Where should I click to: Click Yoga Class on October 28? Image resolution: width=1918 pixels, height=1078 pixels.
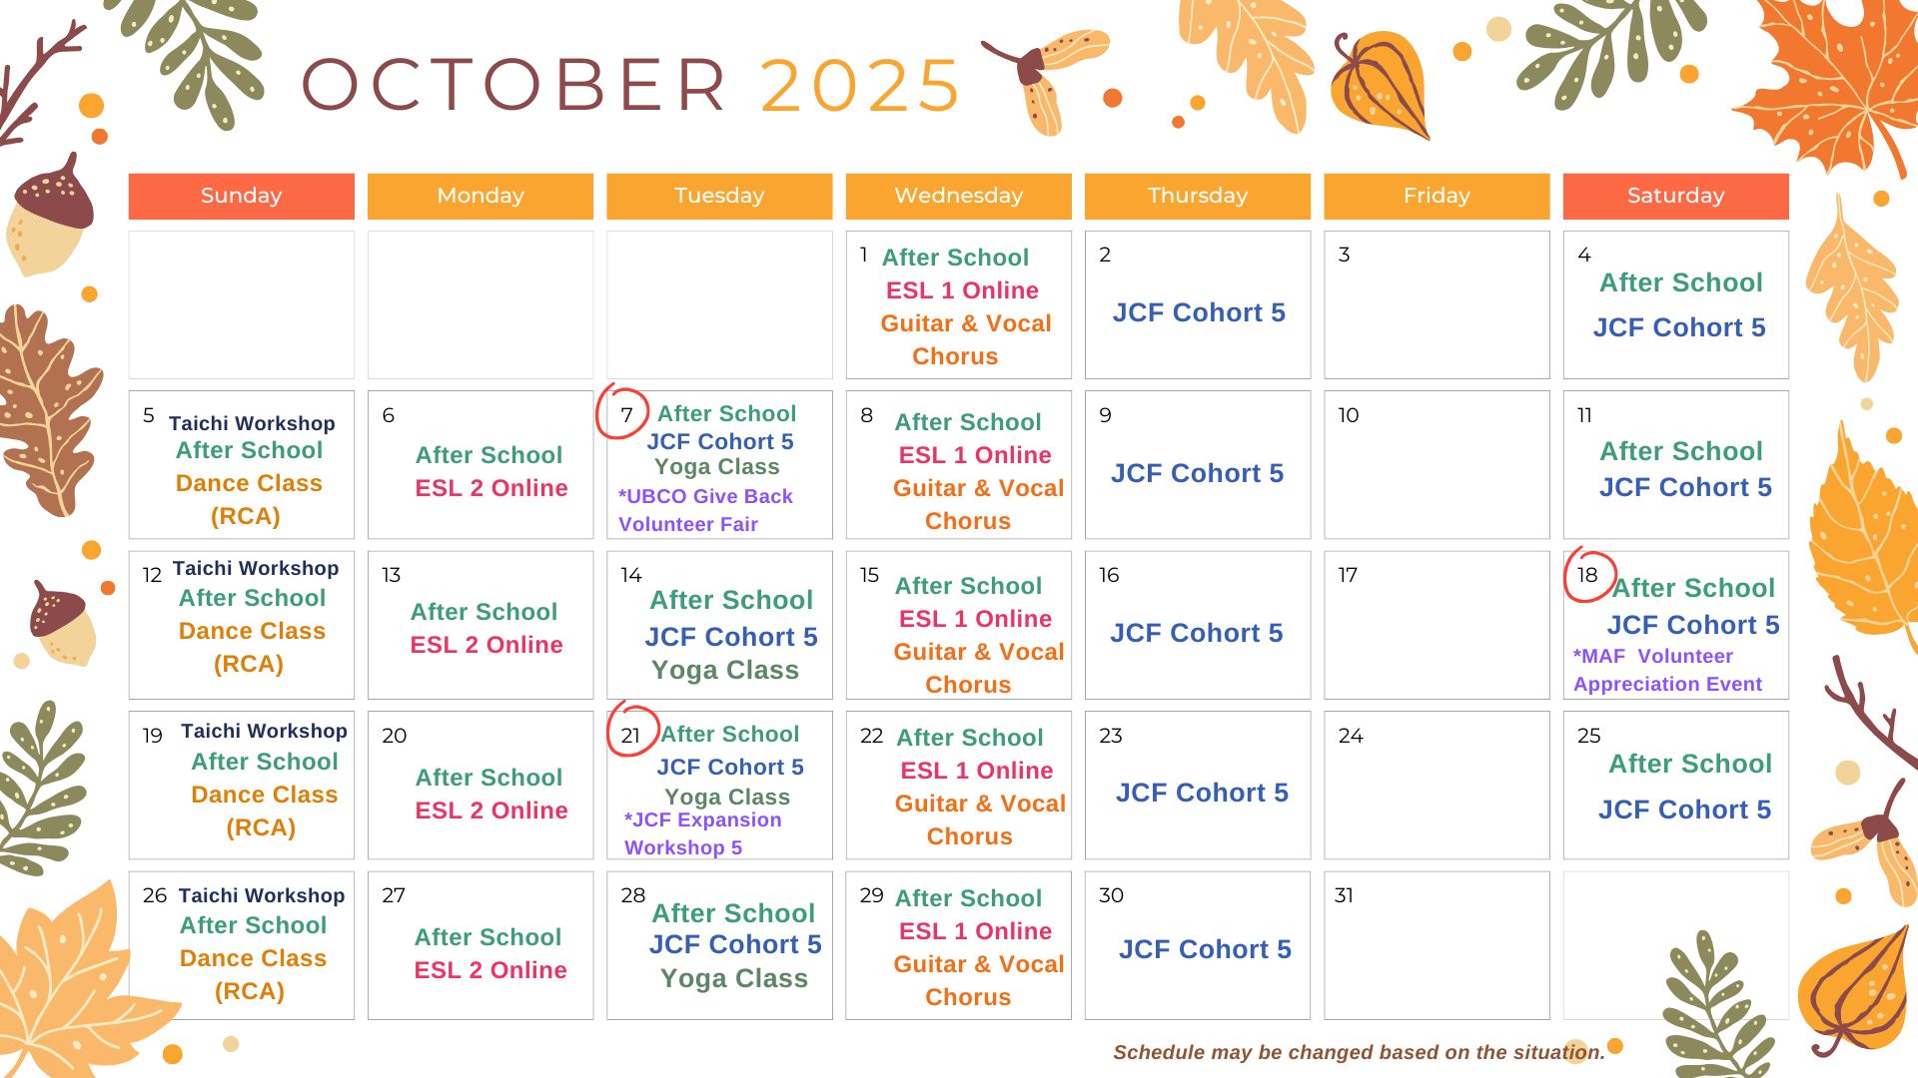733,978
